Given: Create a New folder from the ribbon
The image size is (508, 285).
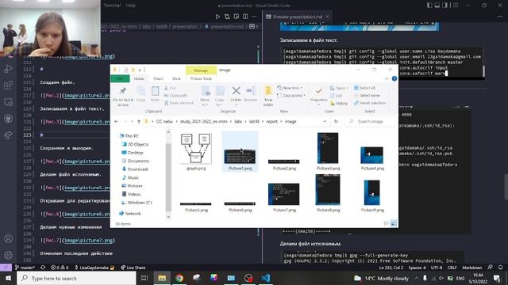Looking at the screenshot, I should tap(268, 97).
